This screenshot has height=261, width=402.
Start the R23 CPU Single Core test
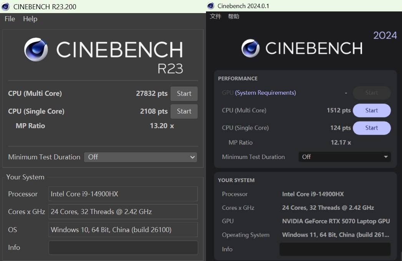184,111
